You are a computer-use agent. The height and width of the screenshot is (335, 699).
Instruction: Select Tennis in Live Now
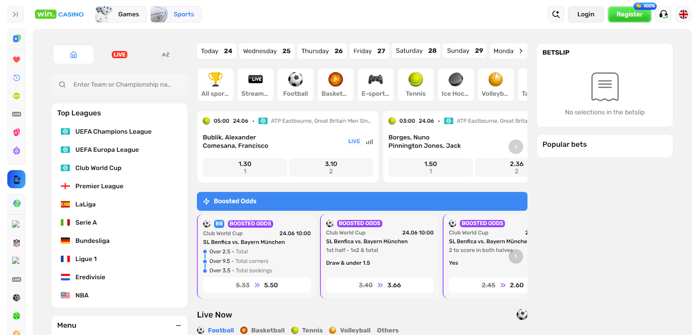[307, 330]
